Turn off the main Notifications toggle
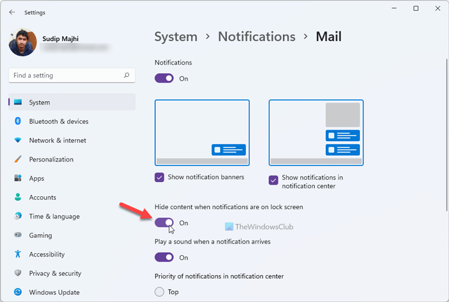This screenshot has width=449, height=302. click(x=164, y=78)
